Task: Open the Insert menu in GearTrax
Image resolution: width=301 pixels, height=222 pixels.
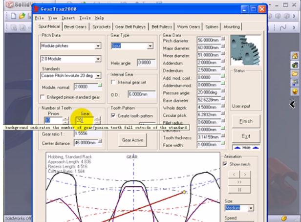Action: [68, 18]
